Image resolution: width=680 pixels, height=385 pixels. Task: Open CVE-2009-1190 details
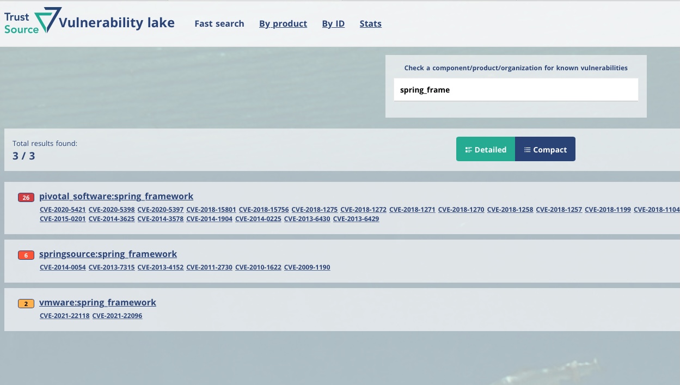tap(307, 267)
